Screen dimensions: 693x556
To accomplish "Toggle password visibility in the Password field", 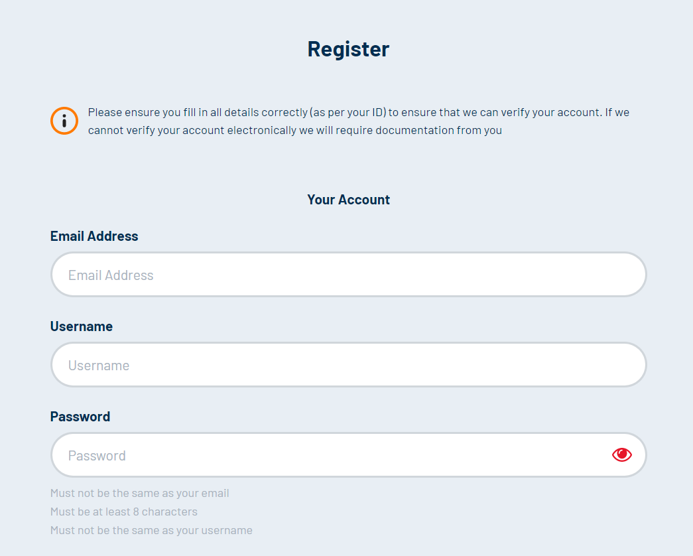I will (x=622, y=454).
